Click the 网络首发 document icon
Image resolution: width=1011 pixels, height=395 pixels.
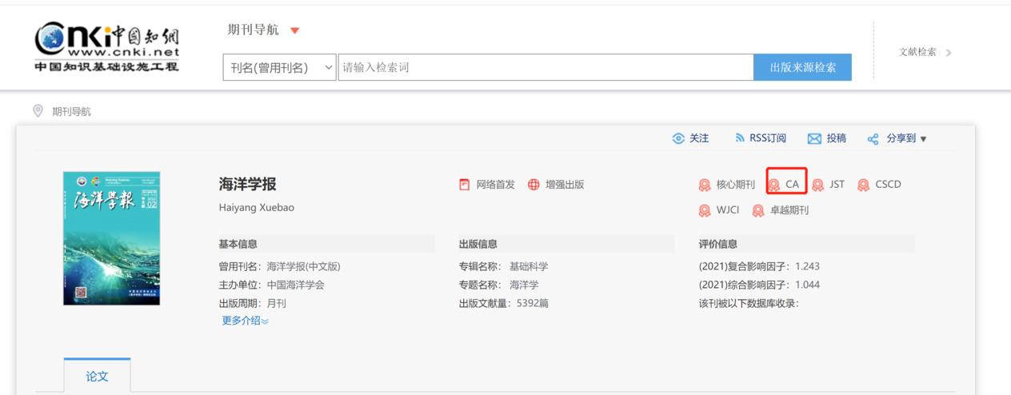tap(464, 185)
